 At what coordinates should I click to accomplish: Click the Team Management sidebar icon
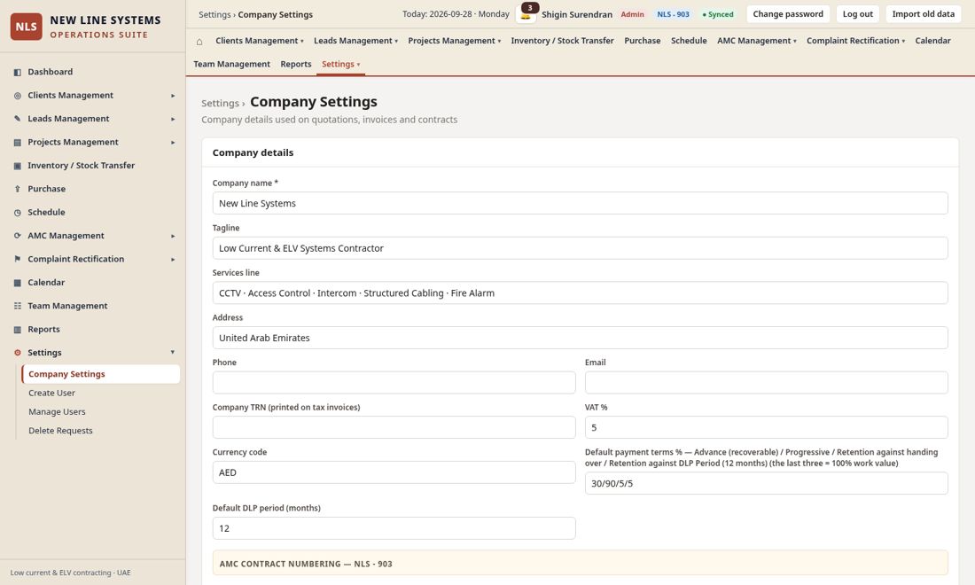point(18,306)
